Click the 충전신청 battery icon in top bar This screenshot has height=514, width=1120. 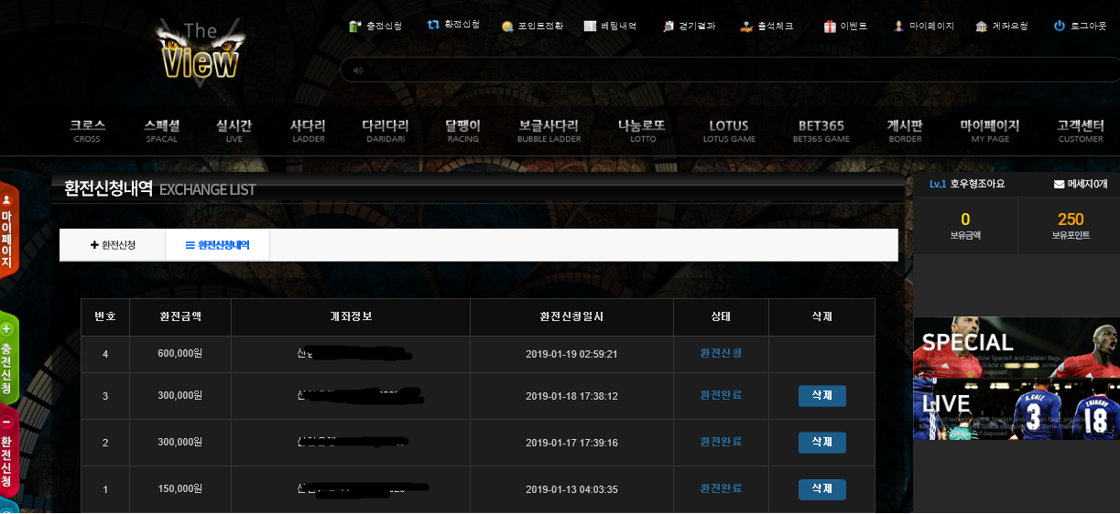click(x=354, y=27)
